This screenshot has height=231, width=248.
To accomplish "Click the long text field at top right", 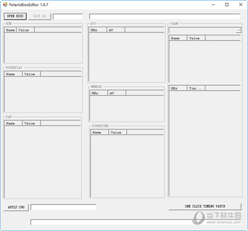I will (164, 16).
